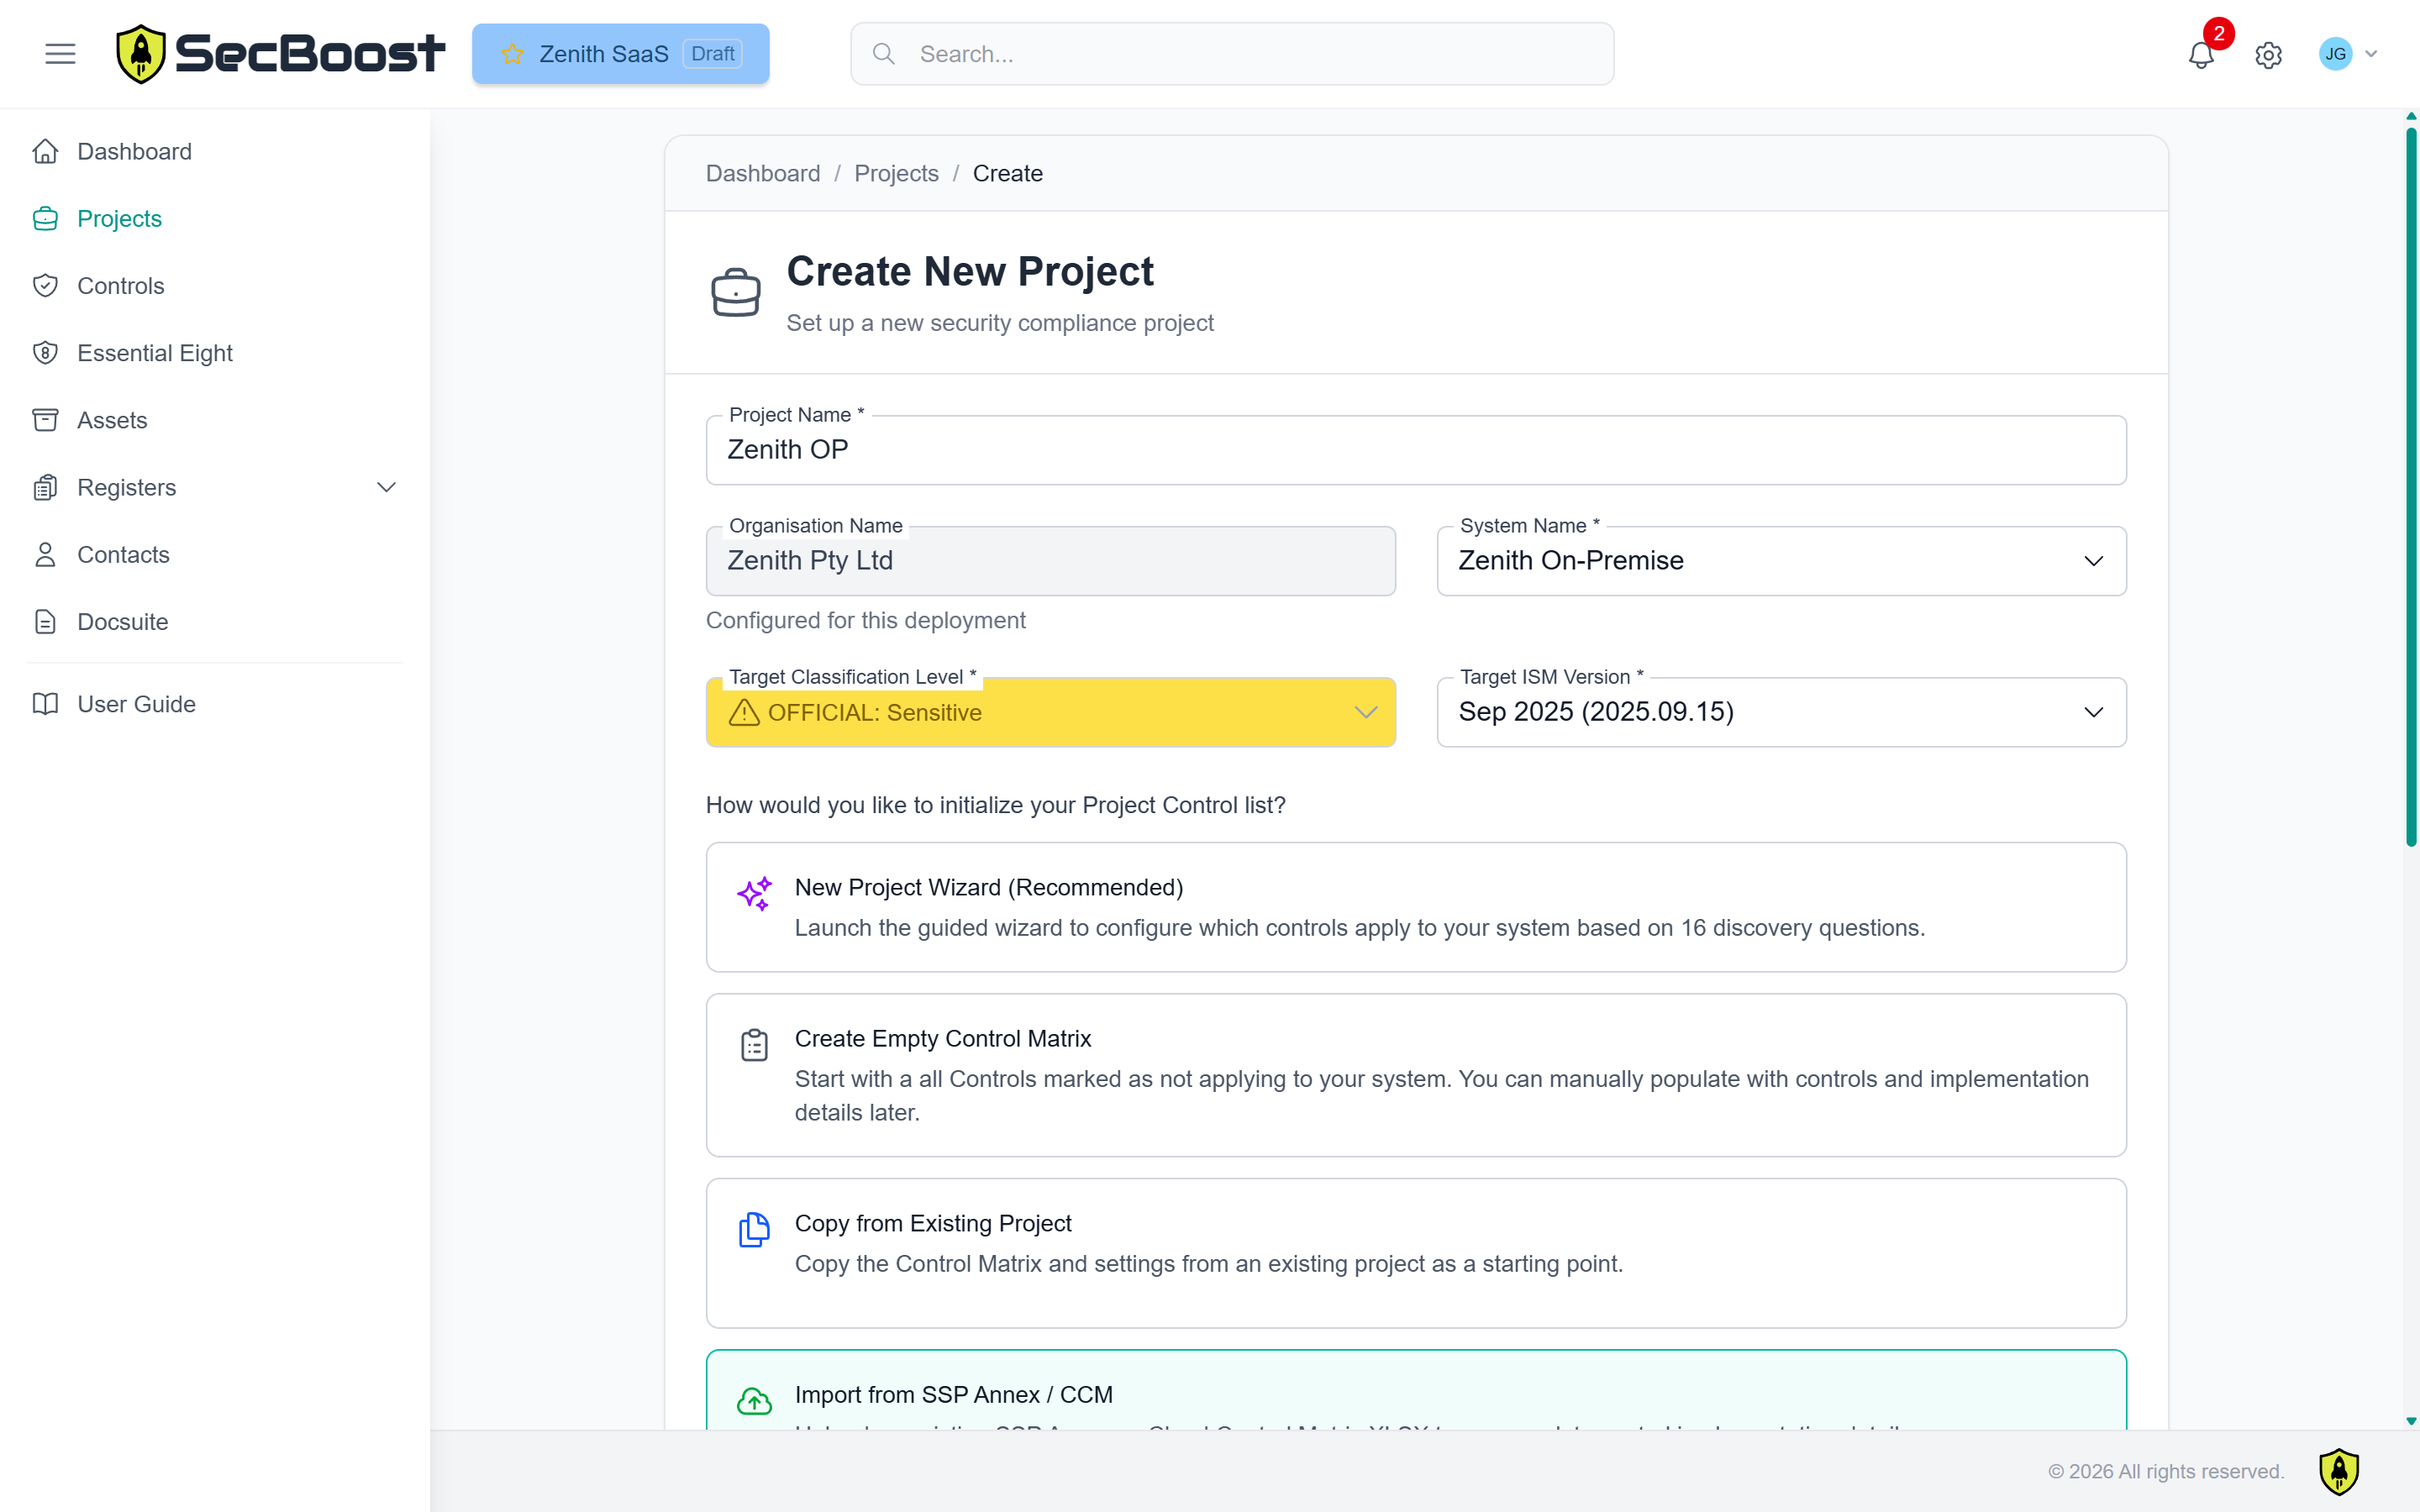Open Docsuite from sidebar

point(122,622)
